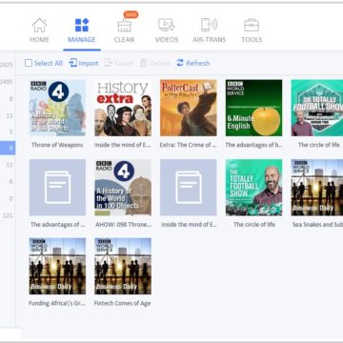
Task: Open the AIR-TRANS phone icon
Action: point(209,25)
